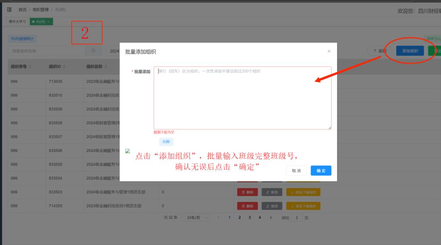
Task: Click the search magnifier icon button
Action: tap(93, 51)
